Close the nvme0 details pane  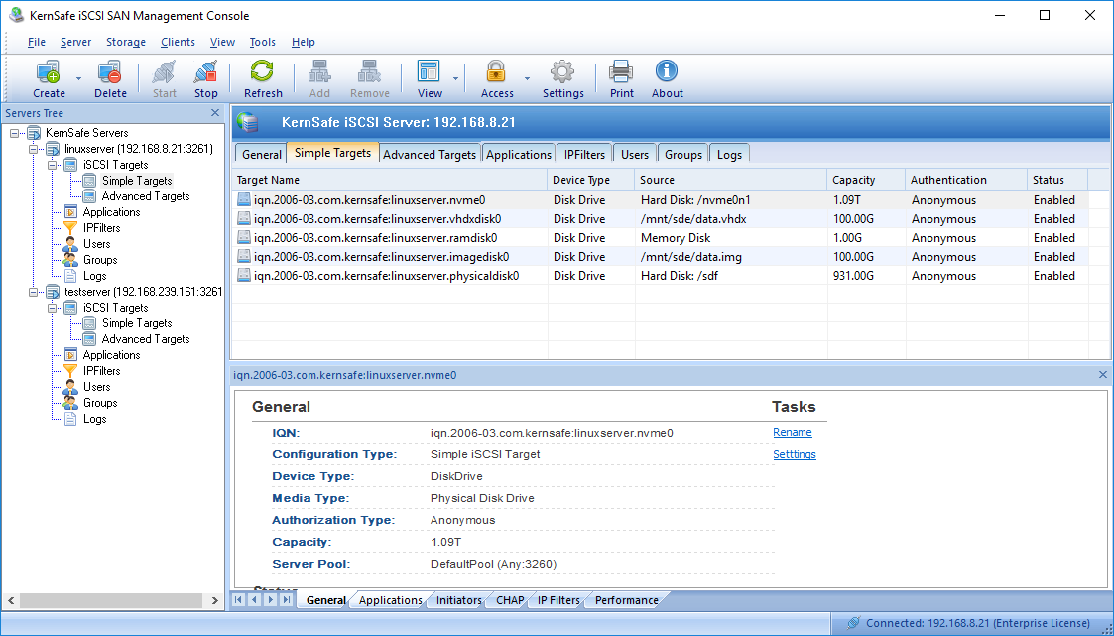click(x=1103, y=374)
